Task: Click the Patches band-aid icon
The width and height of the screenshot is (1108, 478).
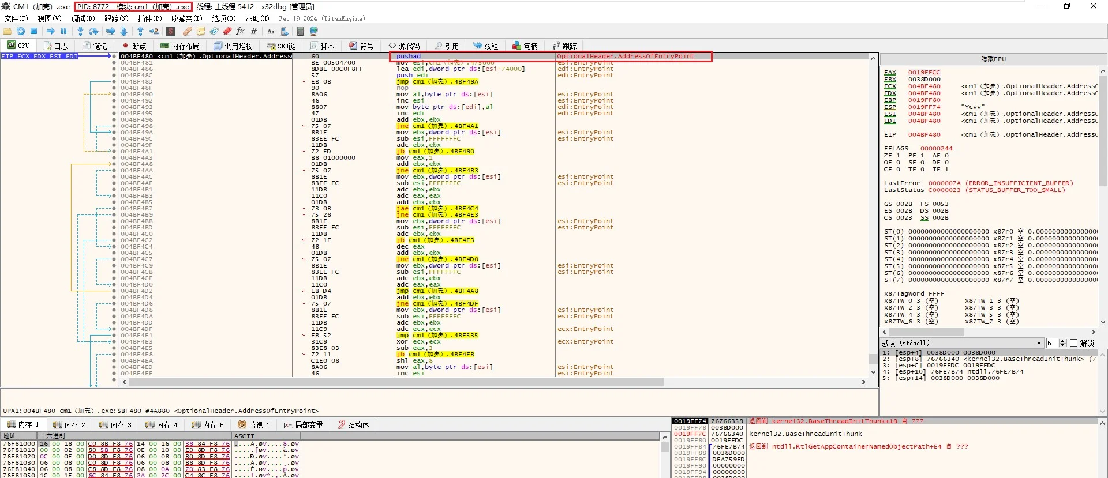Action: (188, 31)
